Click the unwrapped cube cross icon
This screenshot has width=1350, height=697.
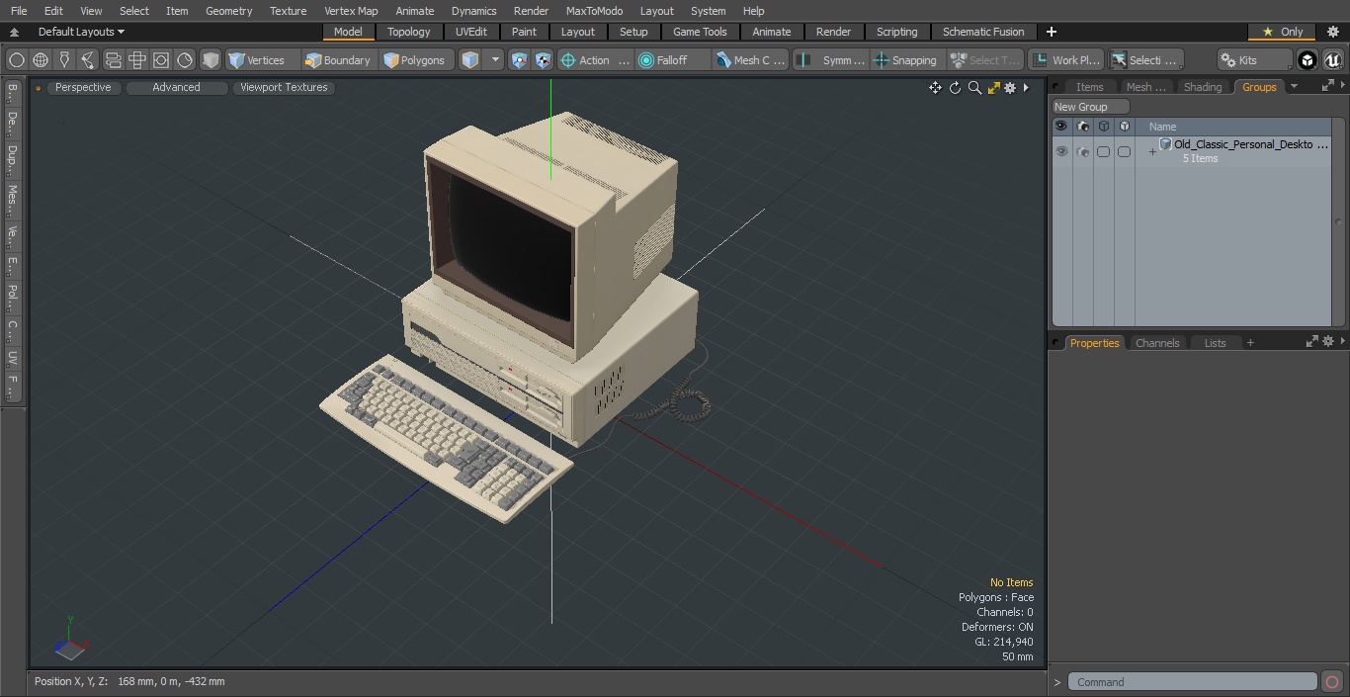point(136,60)
